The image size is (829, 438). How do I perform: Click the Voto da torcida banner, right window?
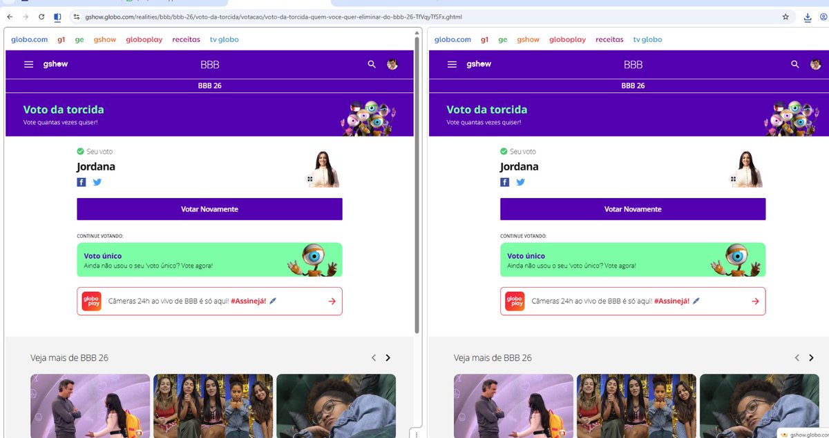[x=629, y=115]
